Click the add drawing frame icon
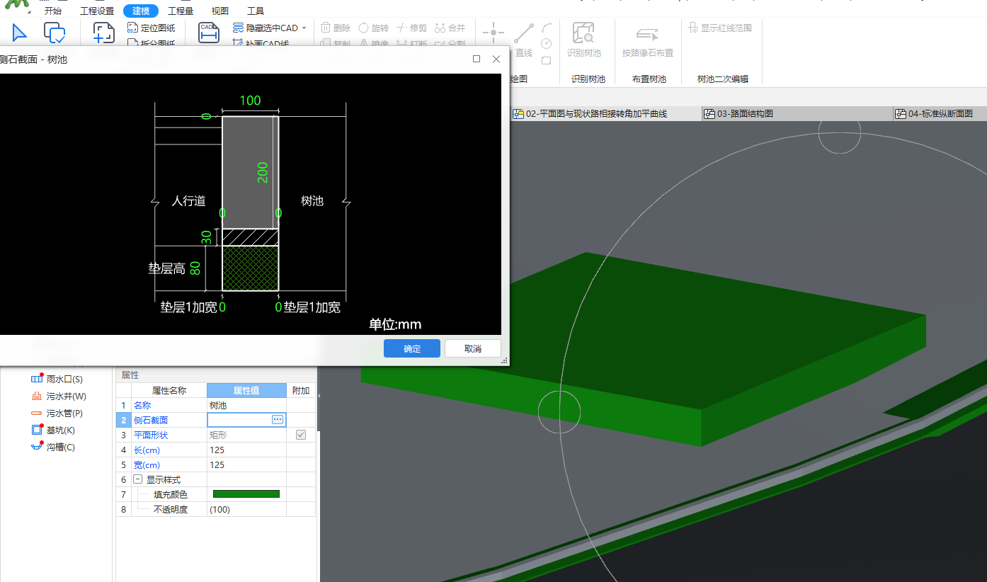Image resolution: width=987 pixels, height=582 pixels. point(103,33)
